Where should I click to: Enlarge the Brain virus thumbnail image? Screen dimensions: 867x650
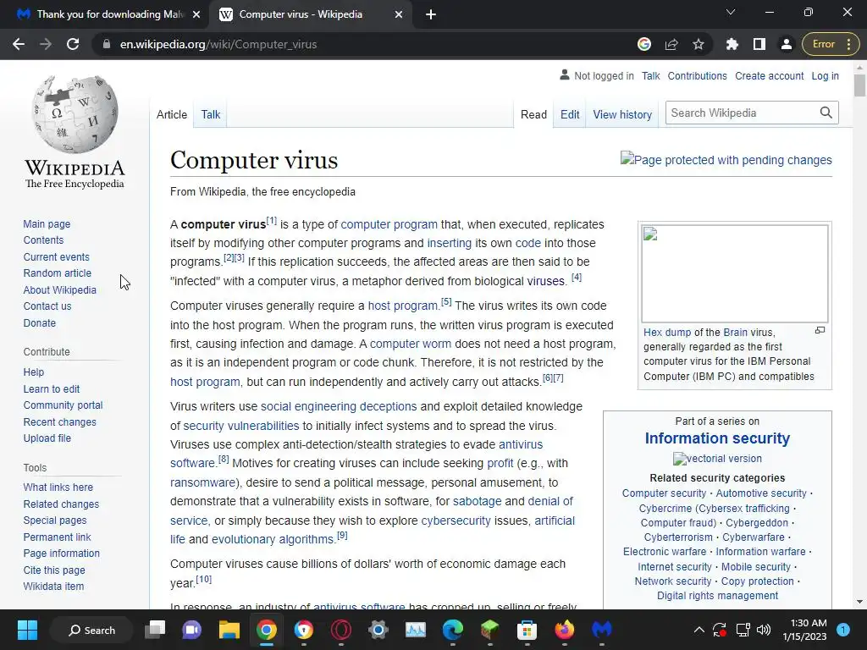(735, 273)
